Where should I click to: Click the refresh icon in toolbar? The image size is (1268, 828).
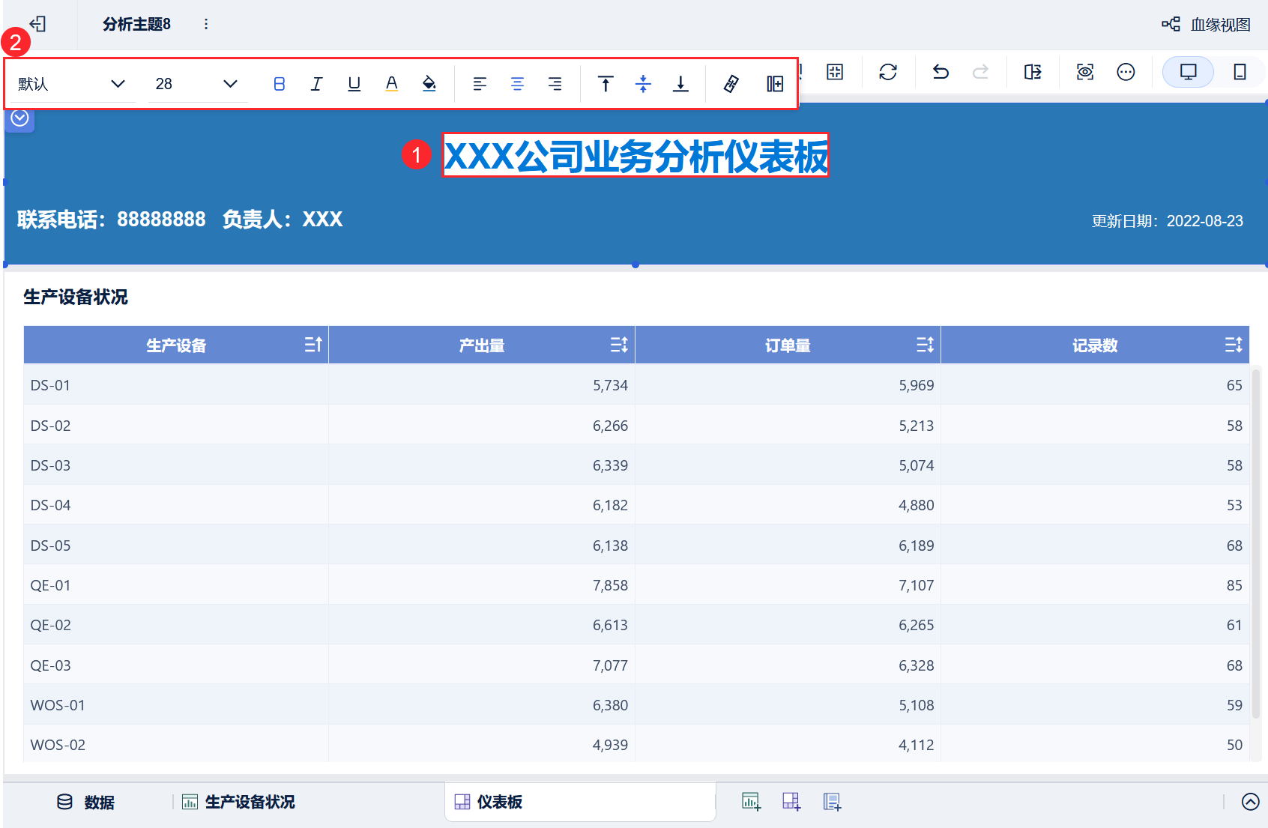point(888,72)
